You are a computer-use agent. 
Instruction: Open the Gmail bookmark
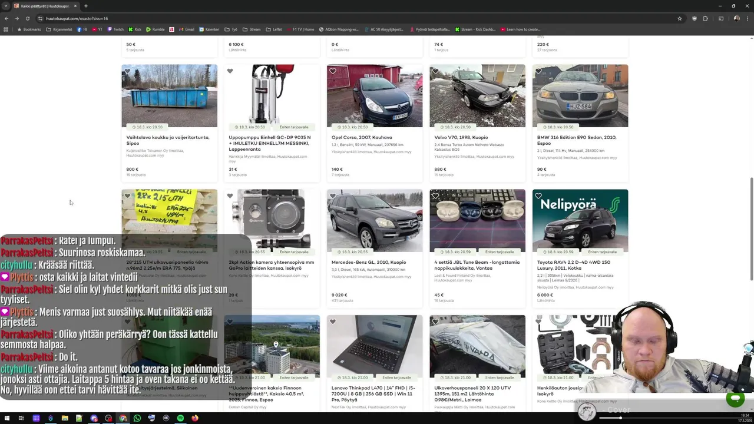click(x=186, y=29)
